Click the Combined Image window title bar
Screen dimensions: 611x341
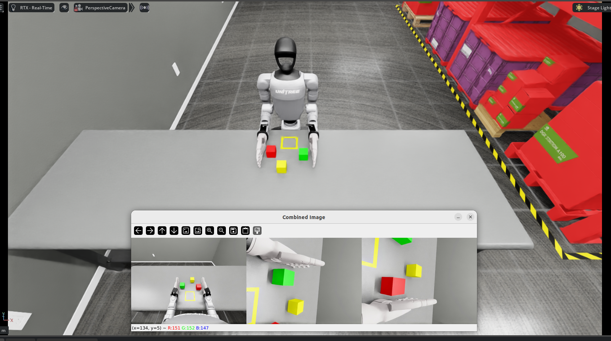coord(303,217)
